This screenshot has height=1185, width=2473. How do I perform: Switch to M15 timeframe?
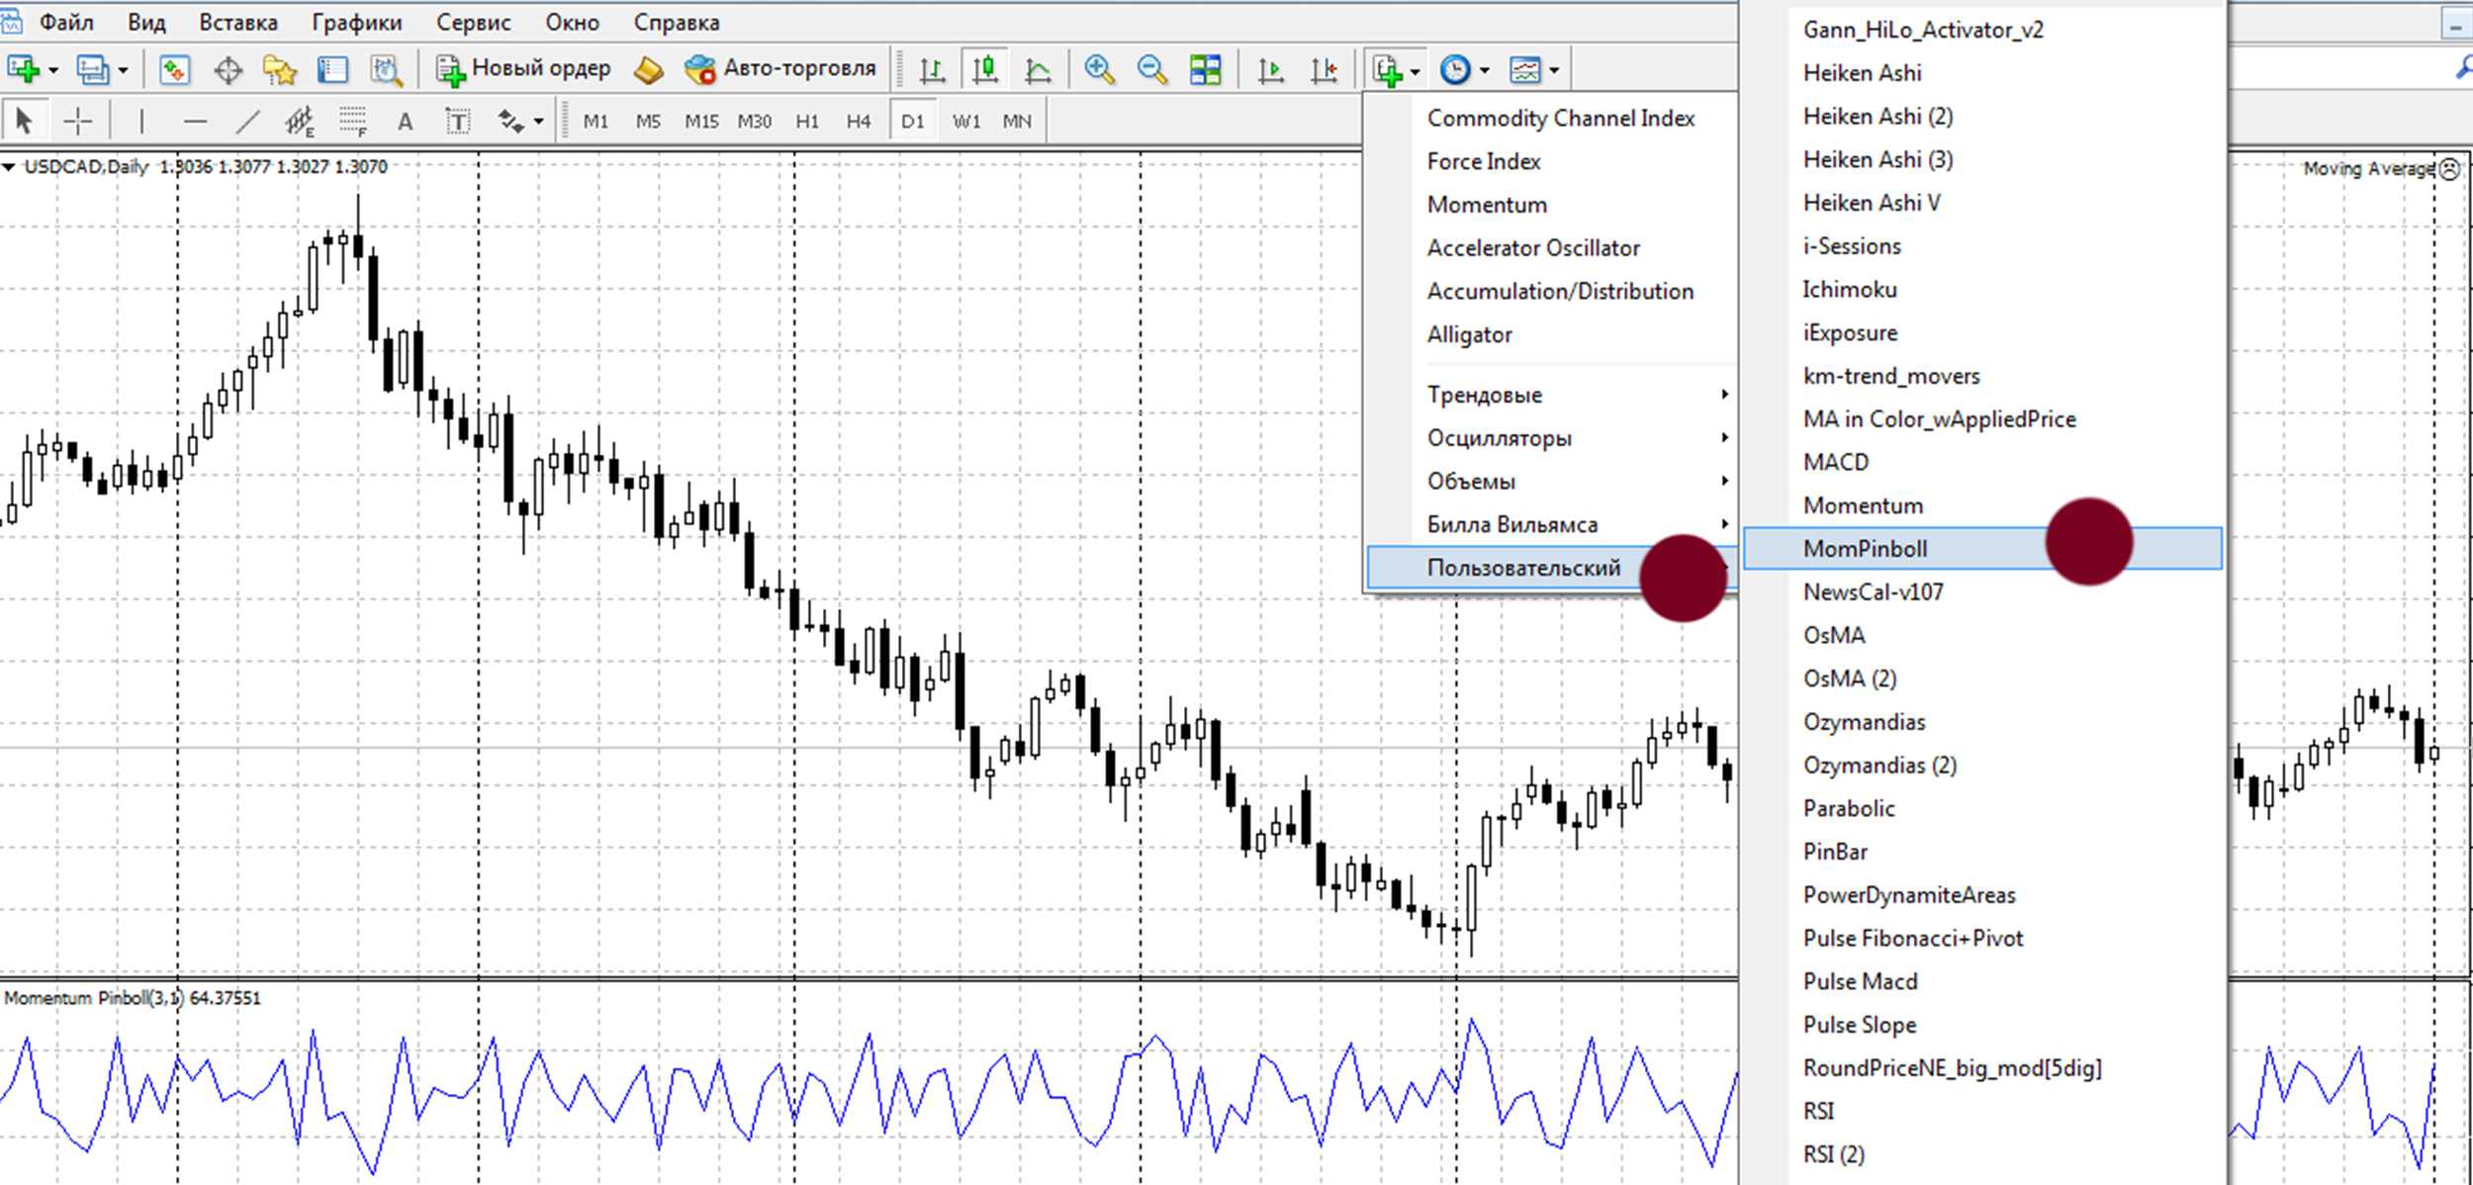[701, 121]
